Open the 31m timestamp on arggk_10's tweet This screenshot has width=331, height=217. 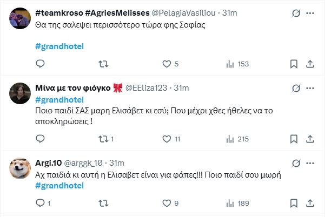pos(117,162)
